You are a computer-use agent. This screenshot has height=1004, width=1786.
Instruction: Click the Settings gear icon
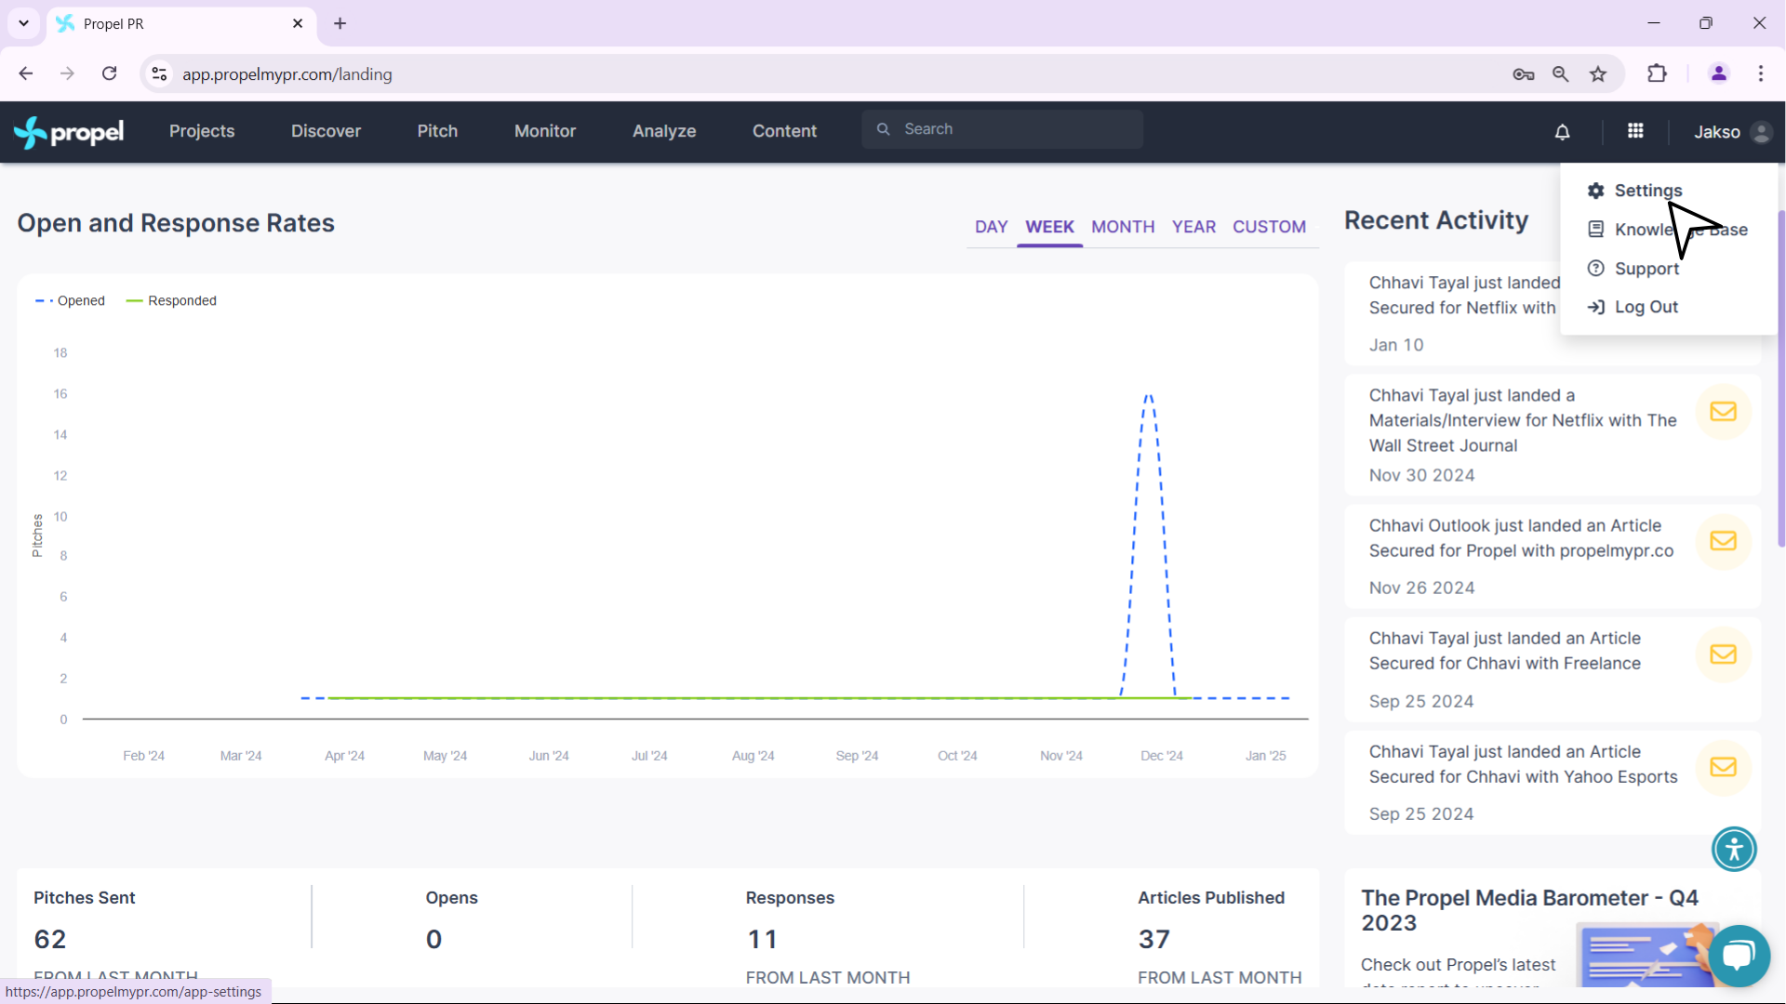tap(1596, 191)
